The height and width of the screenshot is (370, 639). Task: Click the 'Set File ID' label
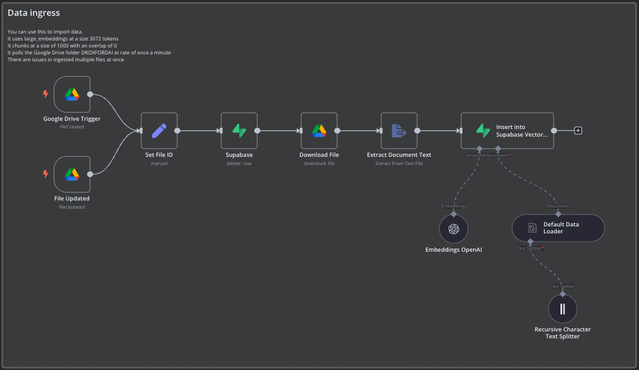159,155
